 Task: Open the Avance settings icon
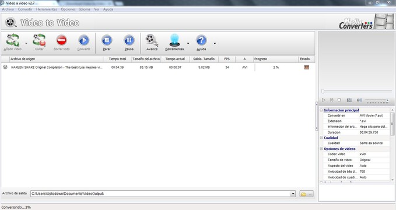(x=152, y=40)
